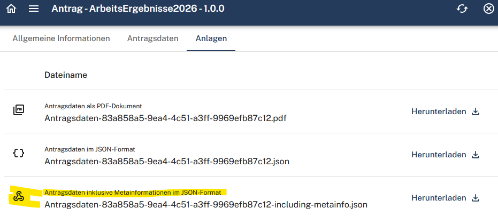The image size is (498, 216).
Task: Click the JSON curly braces icon
Action: point(19,153)
